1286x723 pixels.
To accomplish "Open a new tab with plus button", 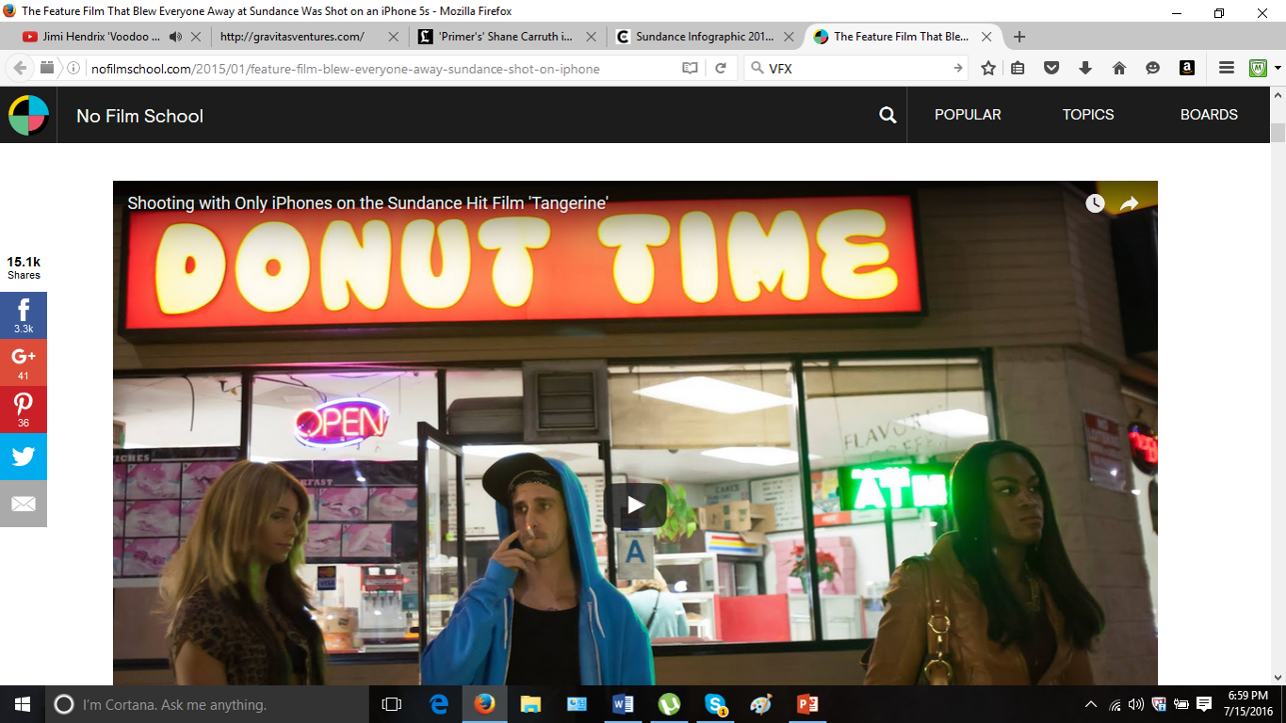I will (1019, 37).
